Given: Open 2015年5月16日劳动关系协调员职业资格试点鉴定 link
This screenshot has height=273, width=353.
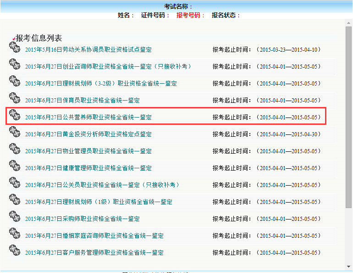Looking at the screenshot, I should tap(88, 50).
